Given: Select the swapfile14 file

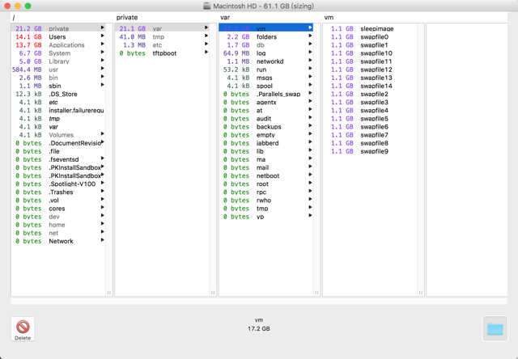Looking at the screenshot, I should [370, 86].
